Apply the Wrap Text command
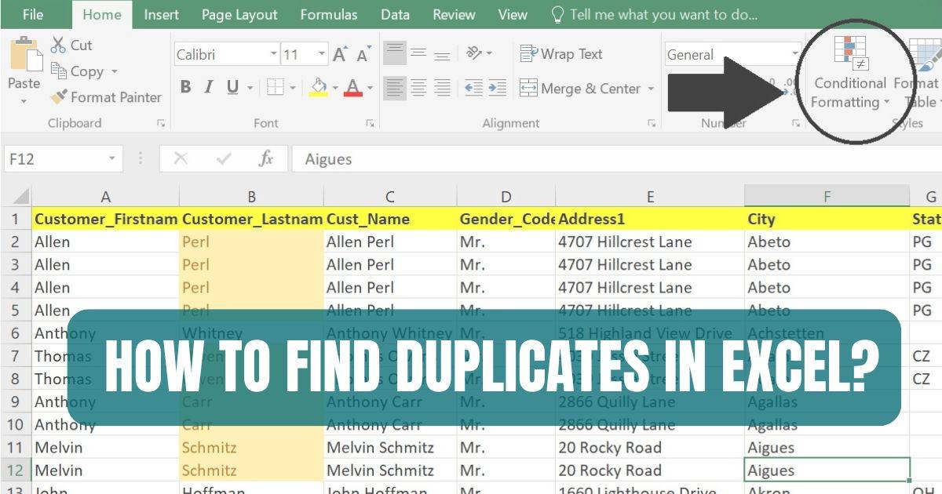This screenshot has width=942, height=494. click(563, 53)
